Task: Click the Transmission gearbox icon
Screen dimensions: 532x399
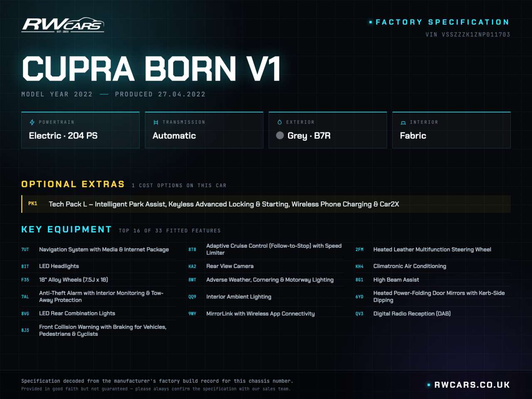Action: [156, 122]
